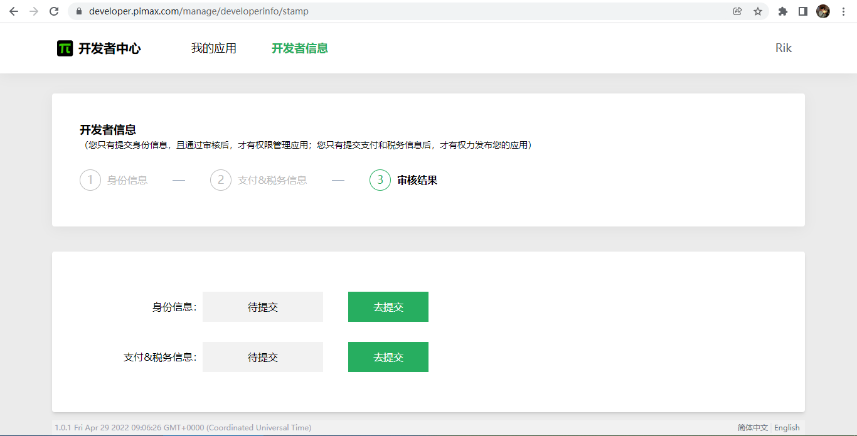Image resolution: width=857 pixels, height=436 pixels.
Task: Click the Pimax π logo icon
Action: pyautogui.click(x=65, y=48)
